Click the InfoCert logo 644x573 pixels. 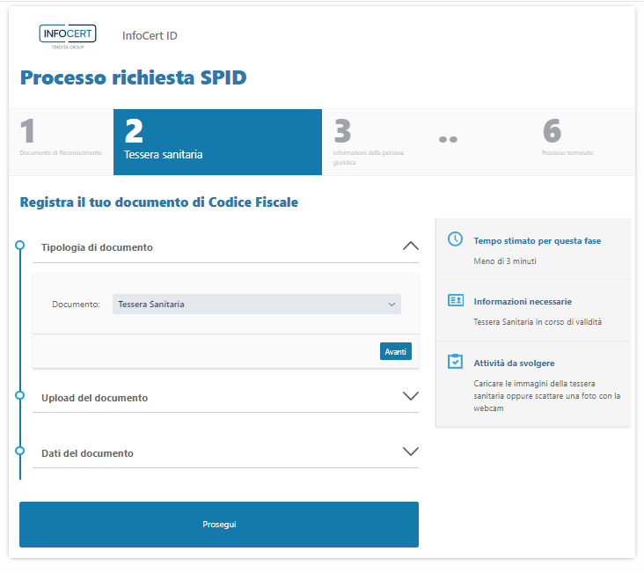[x=68, y=35]
